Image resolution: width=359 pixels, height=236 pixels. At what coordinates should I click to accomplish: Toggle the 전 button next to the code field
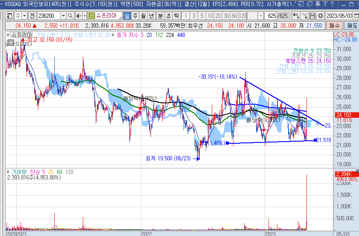(32, 16)
